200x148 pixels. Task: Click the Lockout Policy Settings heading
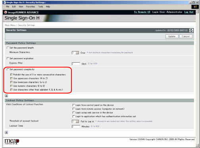click(20, 100)
